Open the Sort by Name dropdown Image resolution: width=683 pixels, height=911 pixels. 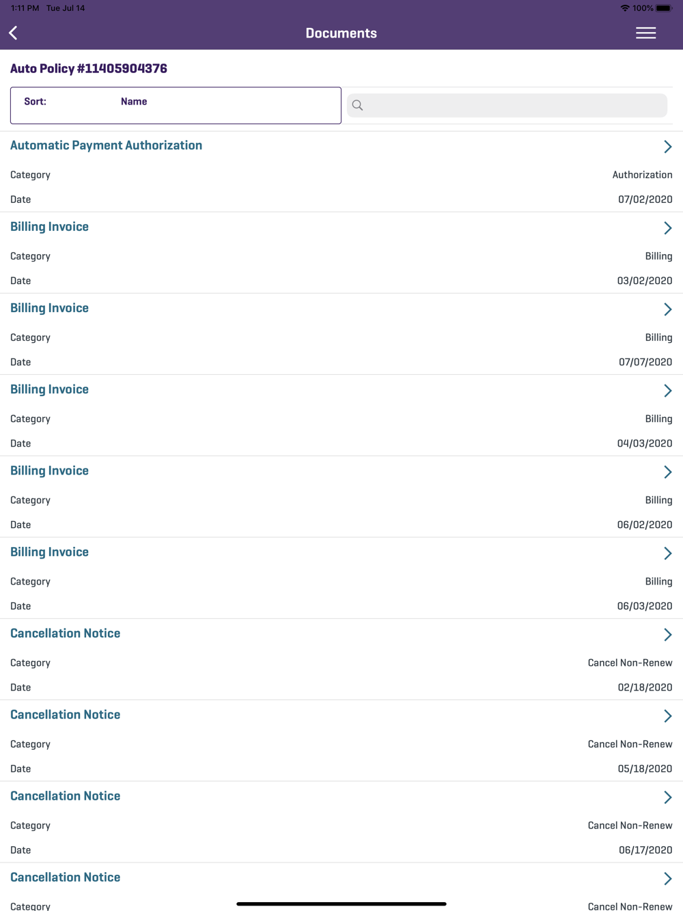tap(176, 105)
